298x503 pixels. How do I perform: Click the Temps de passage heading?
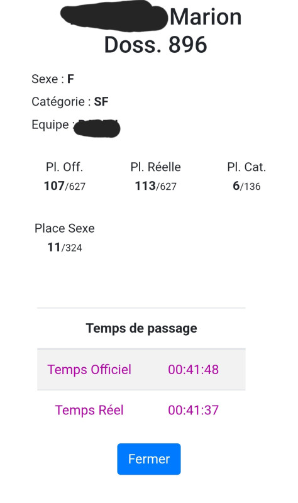click(x=141, y=328)
